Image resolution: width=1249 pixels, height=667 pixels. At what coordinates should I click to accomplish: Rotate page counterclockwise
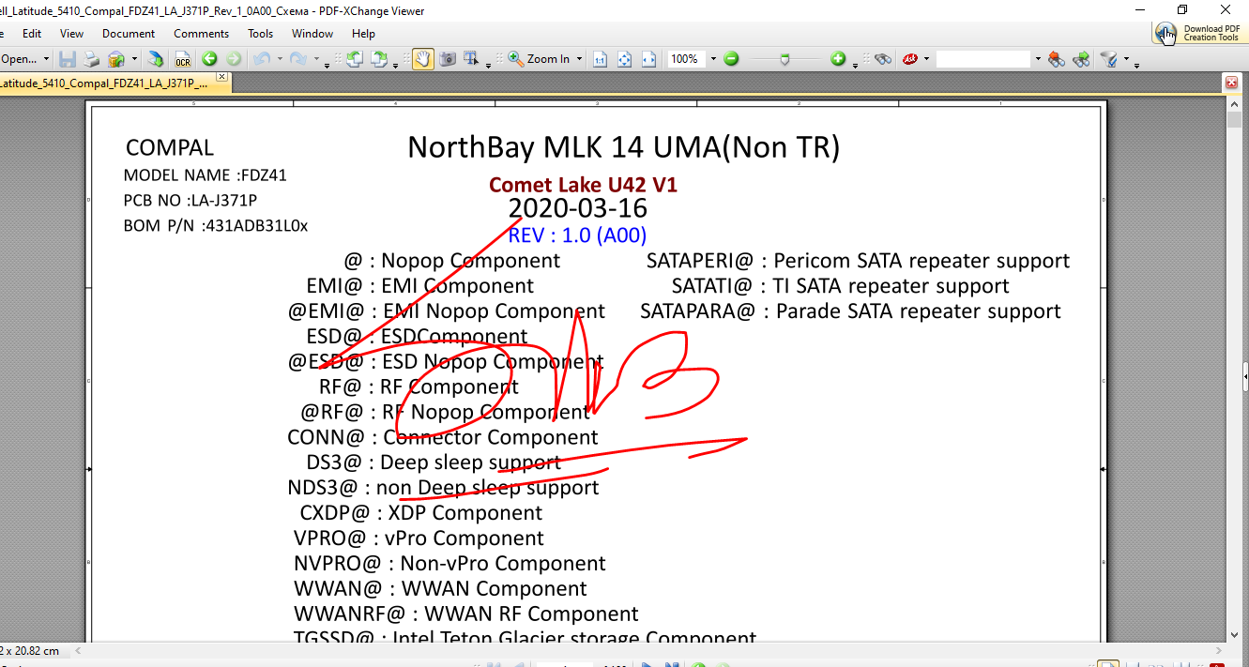tap(355, 59)
